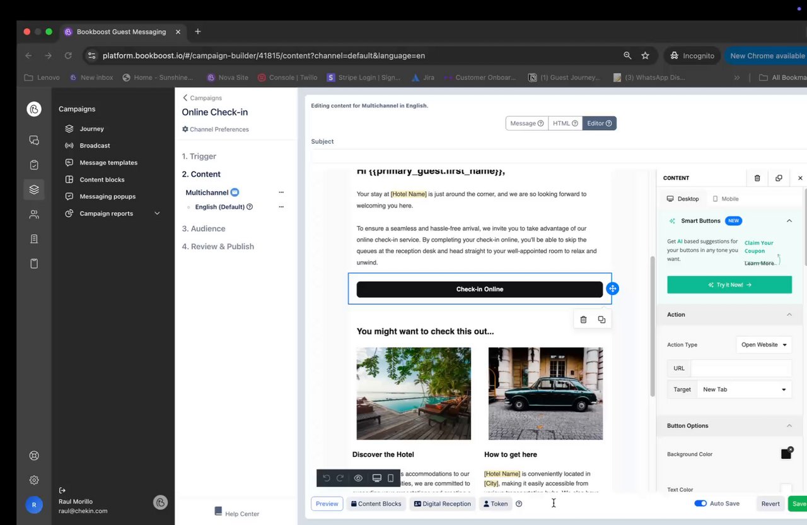Click the duplicate icon in CONTENT panel header
Screen dimensions: 807x525
tap(779, 178)
